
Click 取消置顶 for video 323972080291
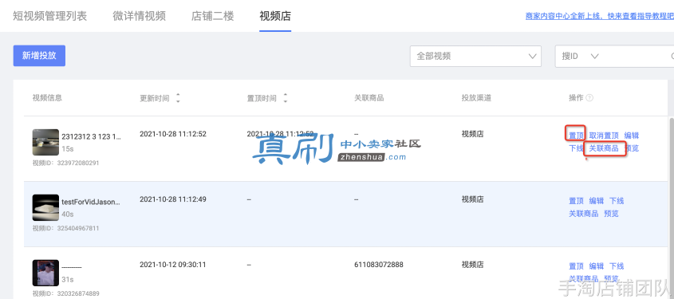pyautogui.click(x=604, y=136)
